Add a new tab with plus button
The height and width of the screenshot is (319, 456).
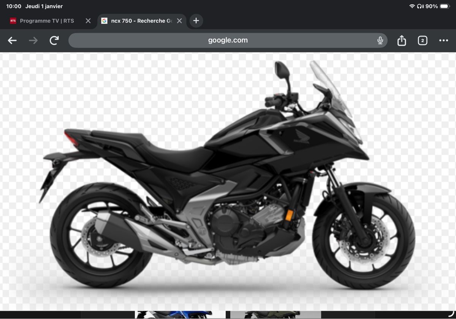196,21
